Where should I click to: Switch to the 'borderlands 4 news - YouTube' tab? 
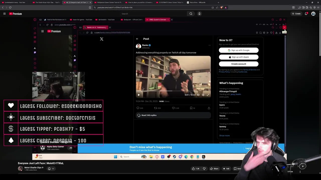15,2
